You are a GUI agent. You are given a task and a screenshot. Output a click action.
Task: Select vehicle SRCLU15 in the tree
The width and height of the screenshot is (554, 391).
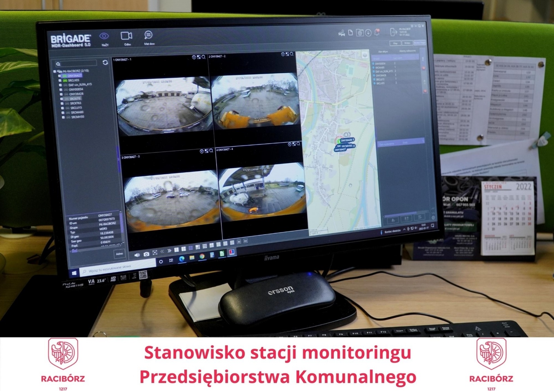click(76, 108)
